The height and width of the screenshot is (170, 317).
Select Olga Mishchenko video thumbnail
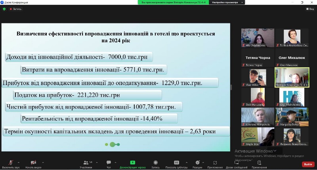point(292,97)
